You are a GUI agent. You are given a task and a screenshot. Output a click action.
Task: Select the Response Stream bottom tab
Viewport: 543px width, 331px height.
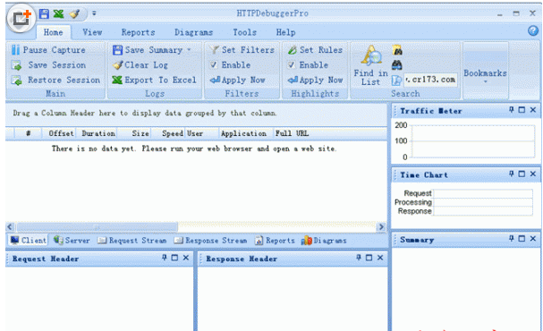(210, 241)
